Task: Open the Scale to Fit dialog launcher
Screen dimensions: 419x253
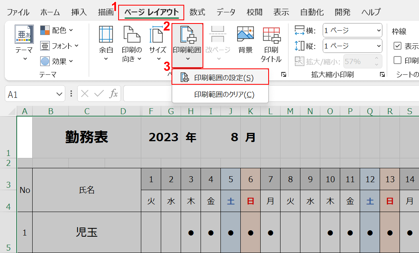Action: pos(382,75)
